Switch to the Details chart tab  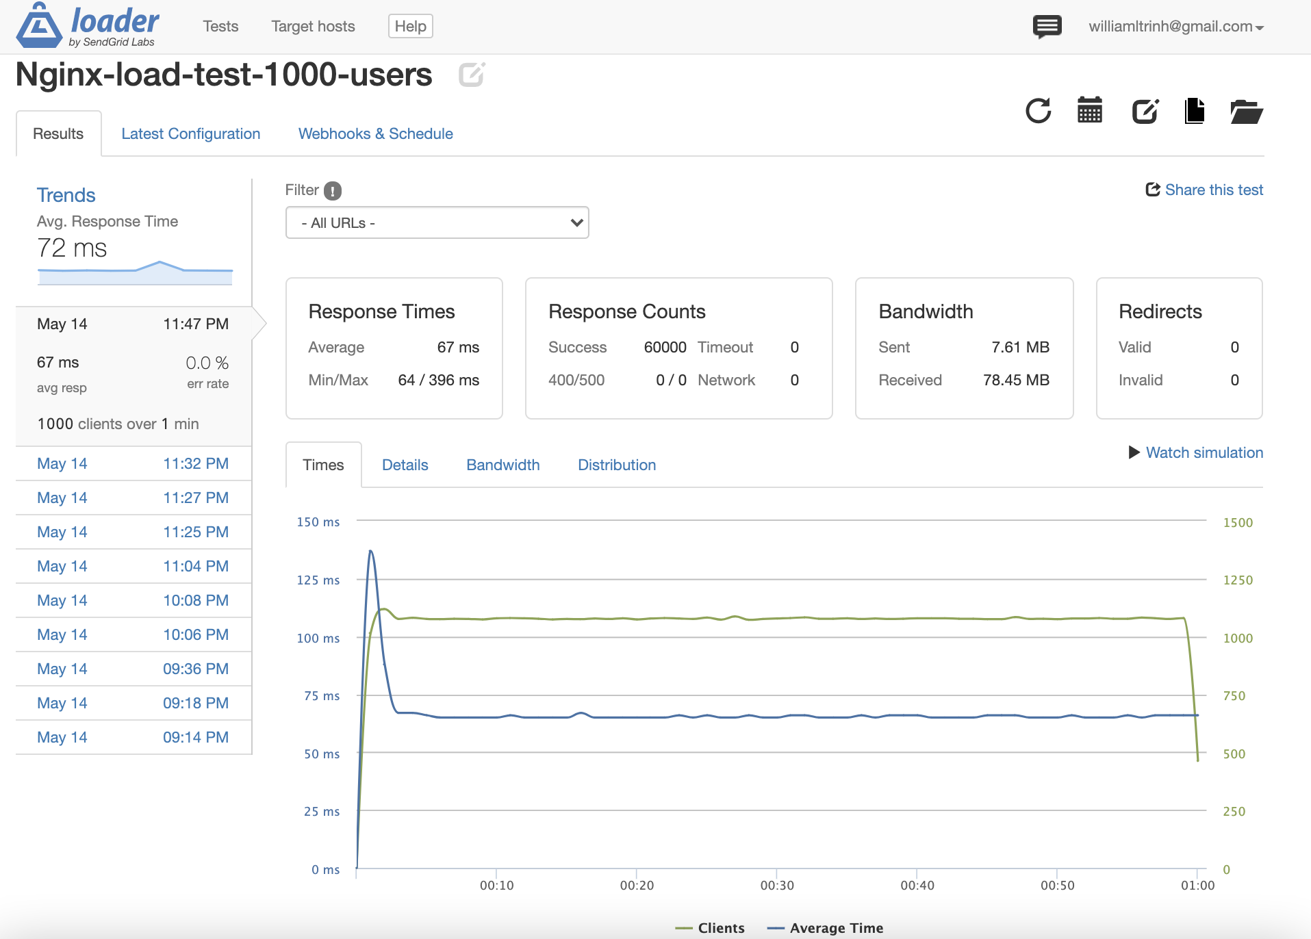pos(405,465)
